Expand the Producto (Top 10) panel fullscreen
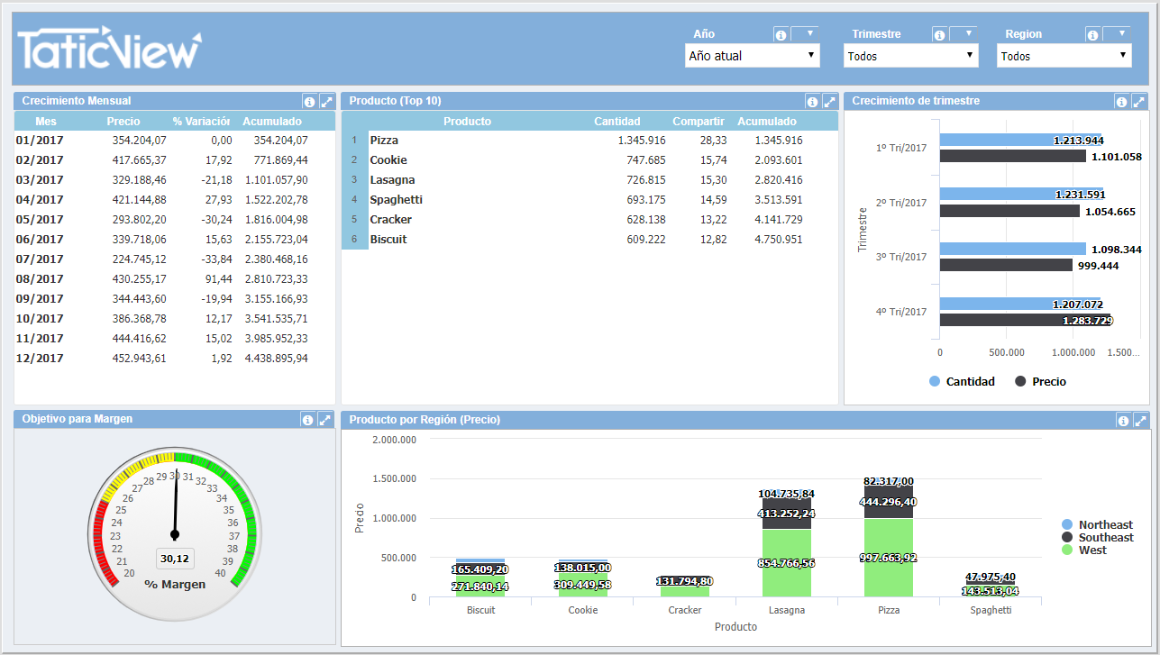 pos(829,102)
